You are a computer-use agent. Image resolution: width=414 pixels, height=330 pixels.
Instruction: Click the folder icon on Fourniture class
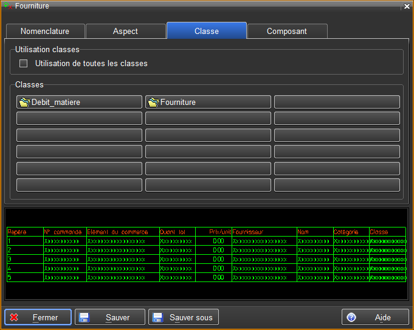(x=154, y=103)
